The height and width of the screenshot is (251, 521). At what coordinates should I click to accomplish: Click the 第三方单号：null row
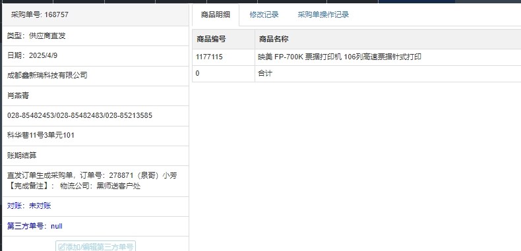[96, 226]
